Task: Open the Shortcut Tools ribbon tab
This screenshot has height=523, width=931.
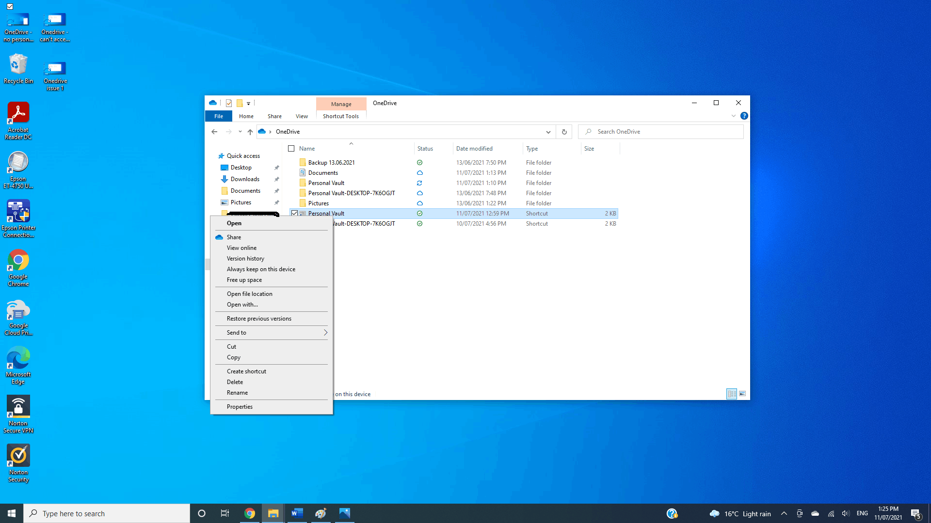Action: [x=340, y=116]
